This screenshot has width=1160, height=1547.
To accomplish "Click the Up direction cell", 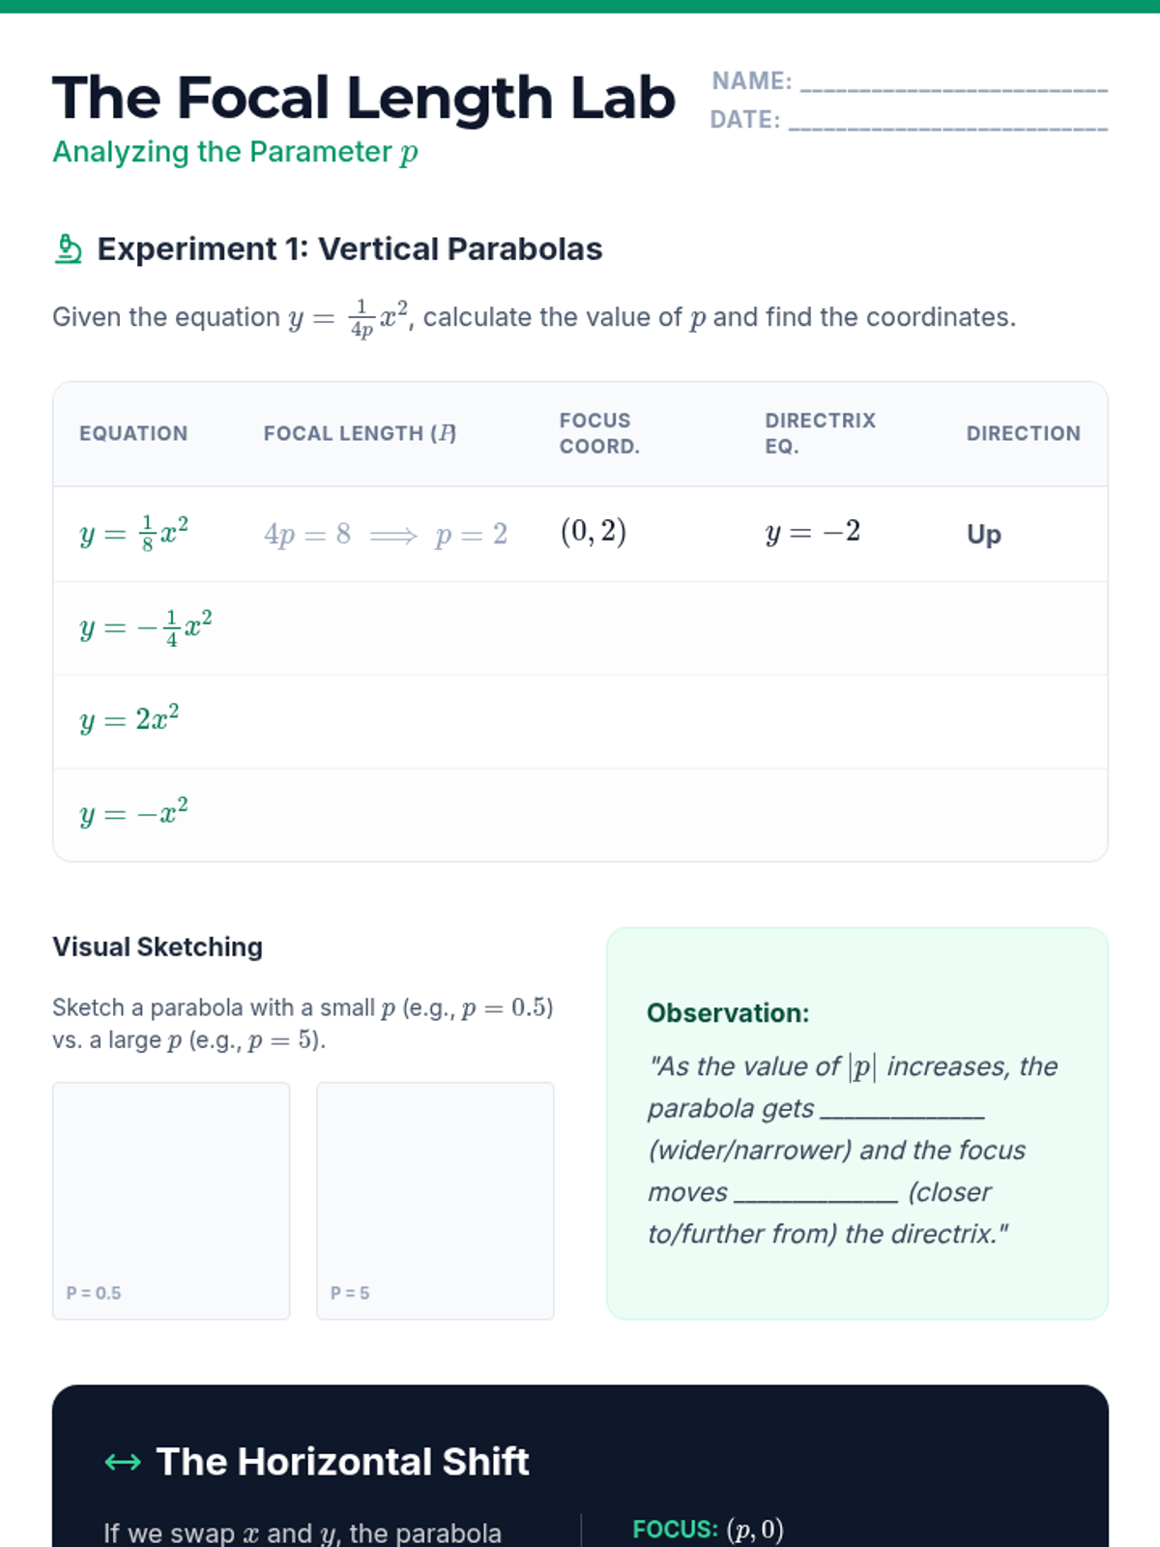I will 984,535.
